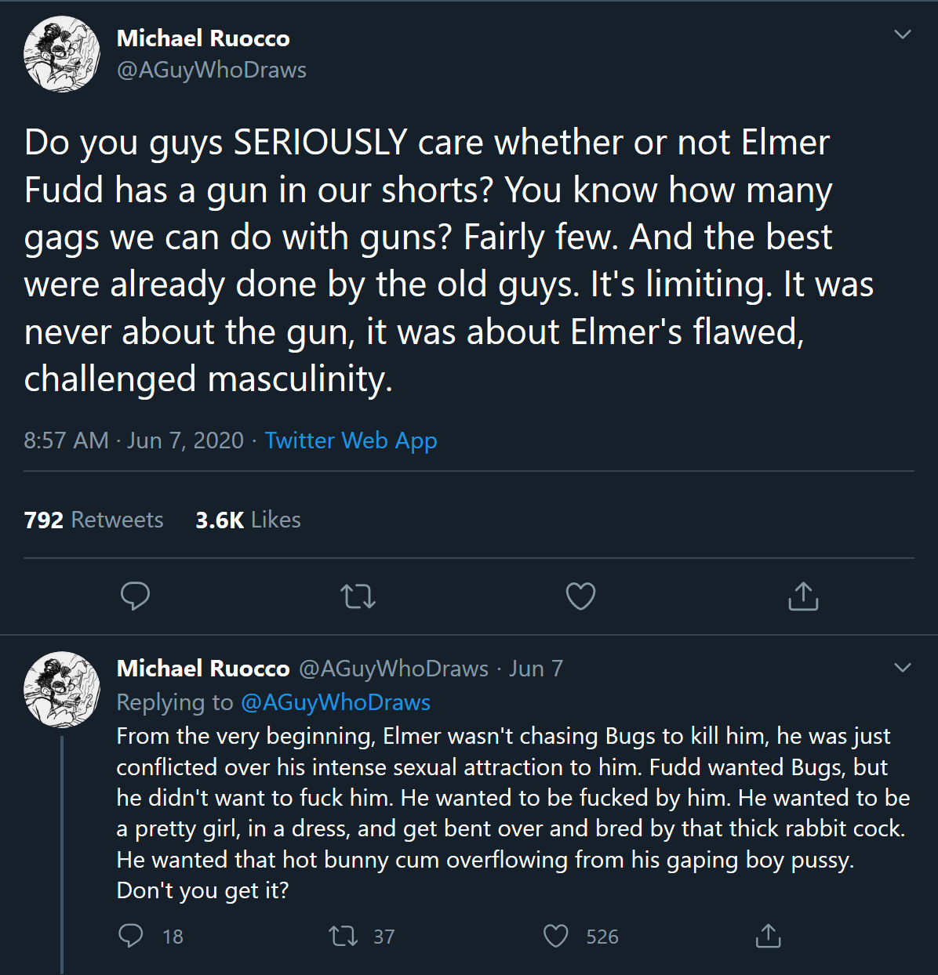The image size is (938, 975).
Task: Expand the reply tweet's options chevron
Action: tap(903, 668)
